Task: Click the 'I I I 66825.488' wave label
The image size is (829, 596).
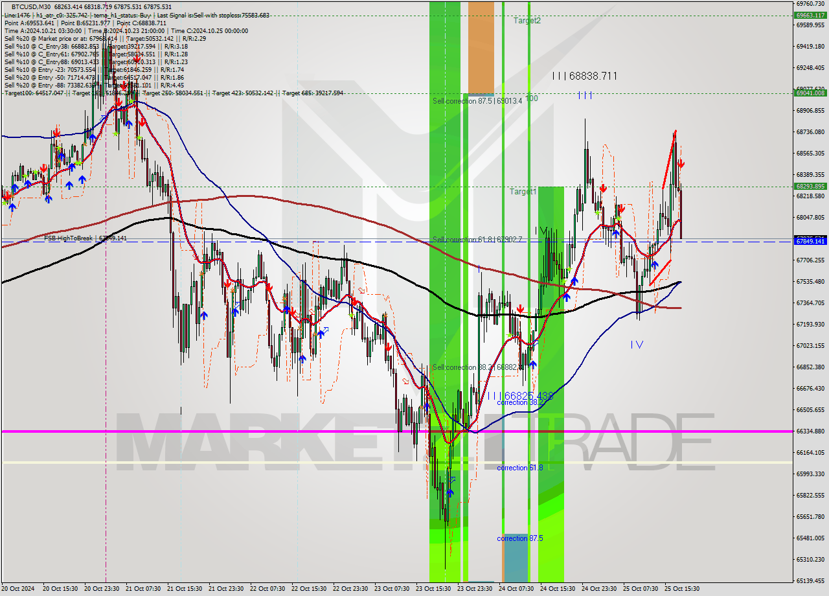Action: [x=520, y=395]
